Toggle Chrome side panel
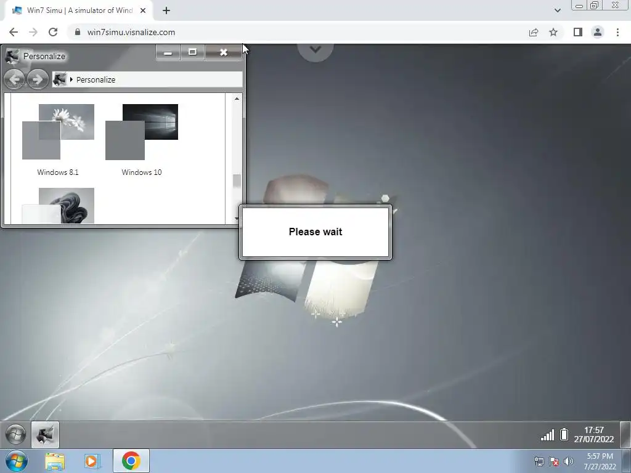Screen dimensions: 631x473 coord(578,32)
